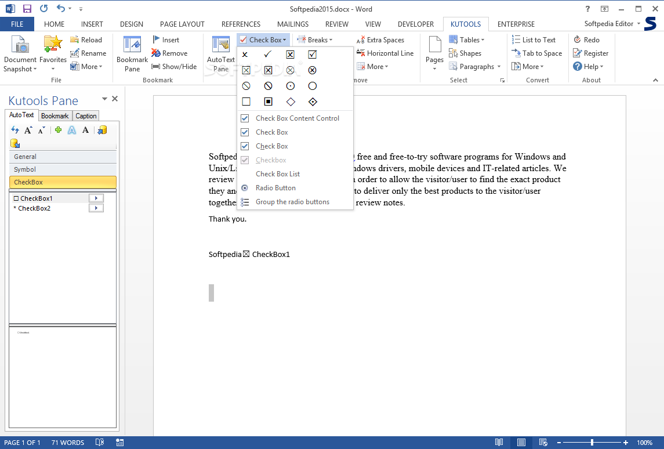Click the glowing blue A icon
The height and width of the screenshot is (449, 664).
(72, 130)
